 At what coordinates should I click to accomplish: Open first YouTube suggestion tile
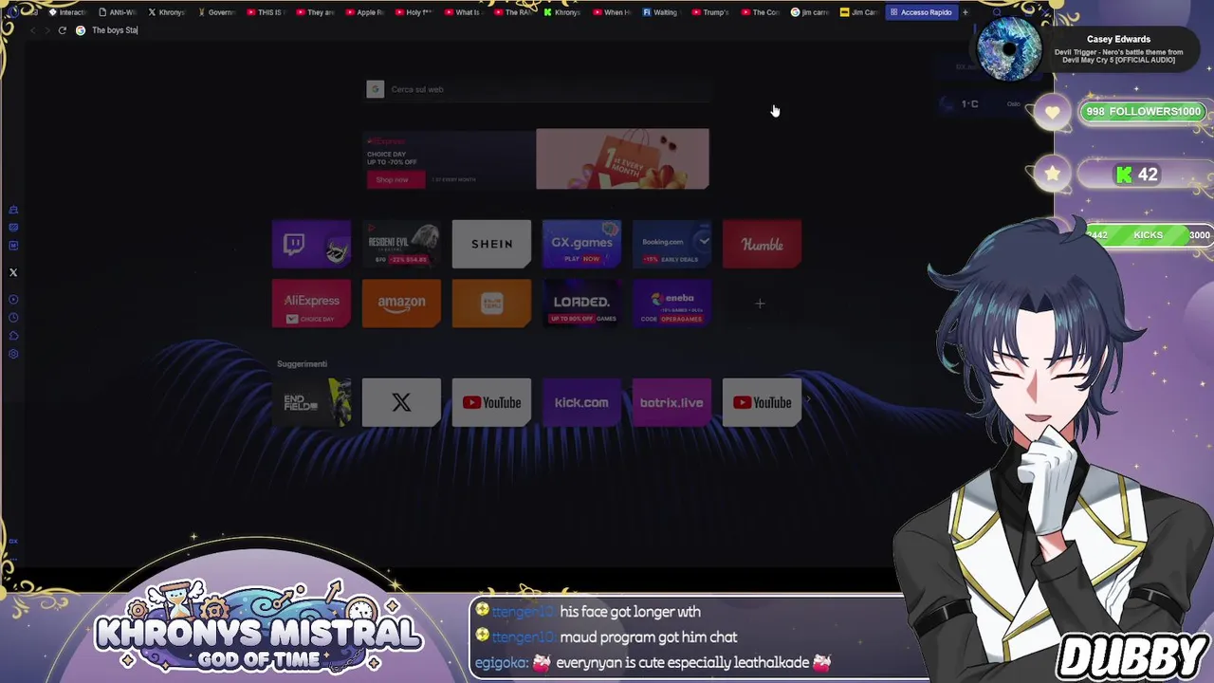491,403
